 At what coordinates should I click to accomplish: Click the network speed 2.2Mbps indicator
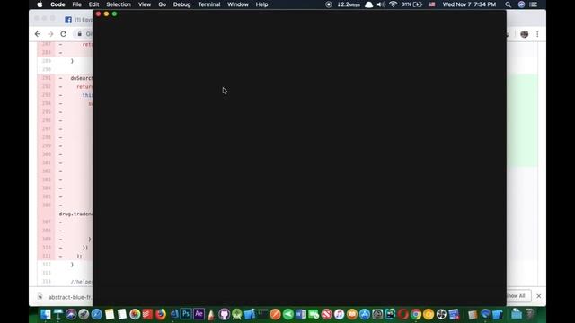pos(349,4)
